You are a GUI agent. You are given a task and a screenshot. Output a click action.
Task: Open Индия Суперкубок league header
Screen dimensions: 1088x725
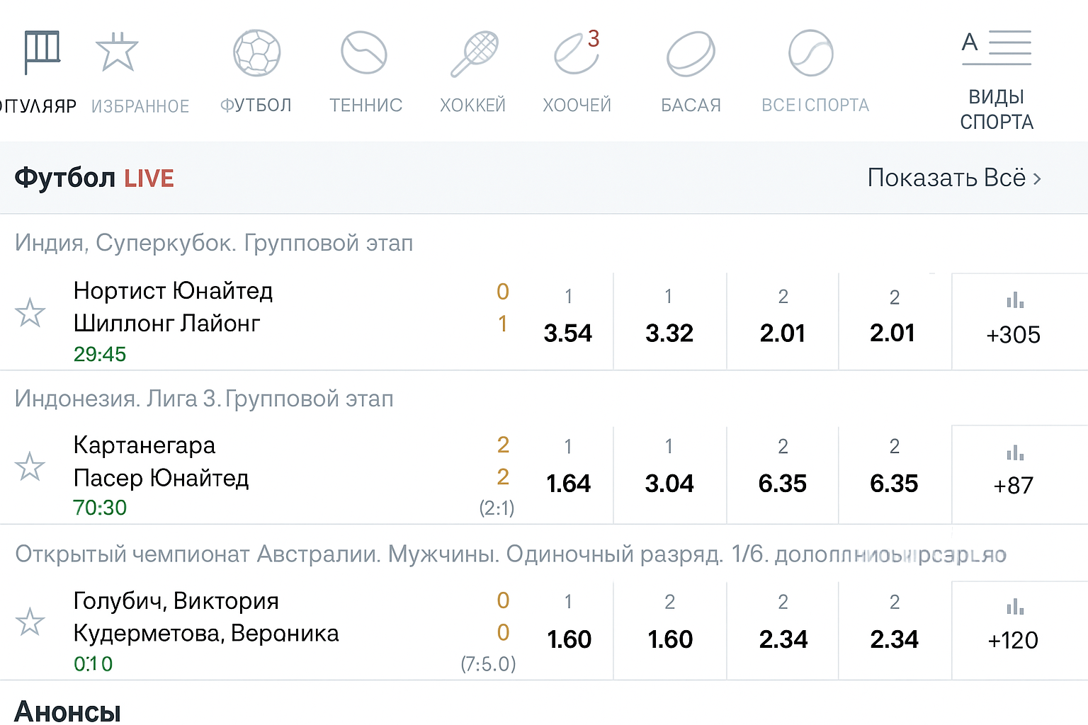(x=214, y=243)
